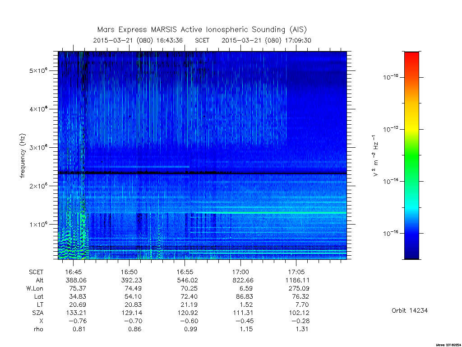Screen dimensions: 462x347
Task: Click the yellow band of color bar
Action: coord(411,121)
